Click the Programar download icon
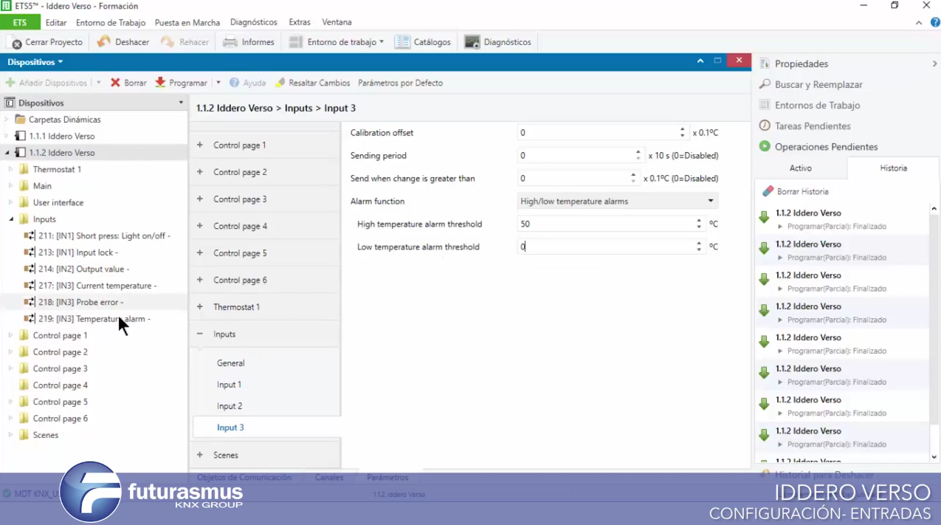 click(160, 83)
